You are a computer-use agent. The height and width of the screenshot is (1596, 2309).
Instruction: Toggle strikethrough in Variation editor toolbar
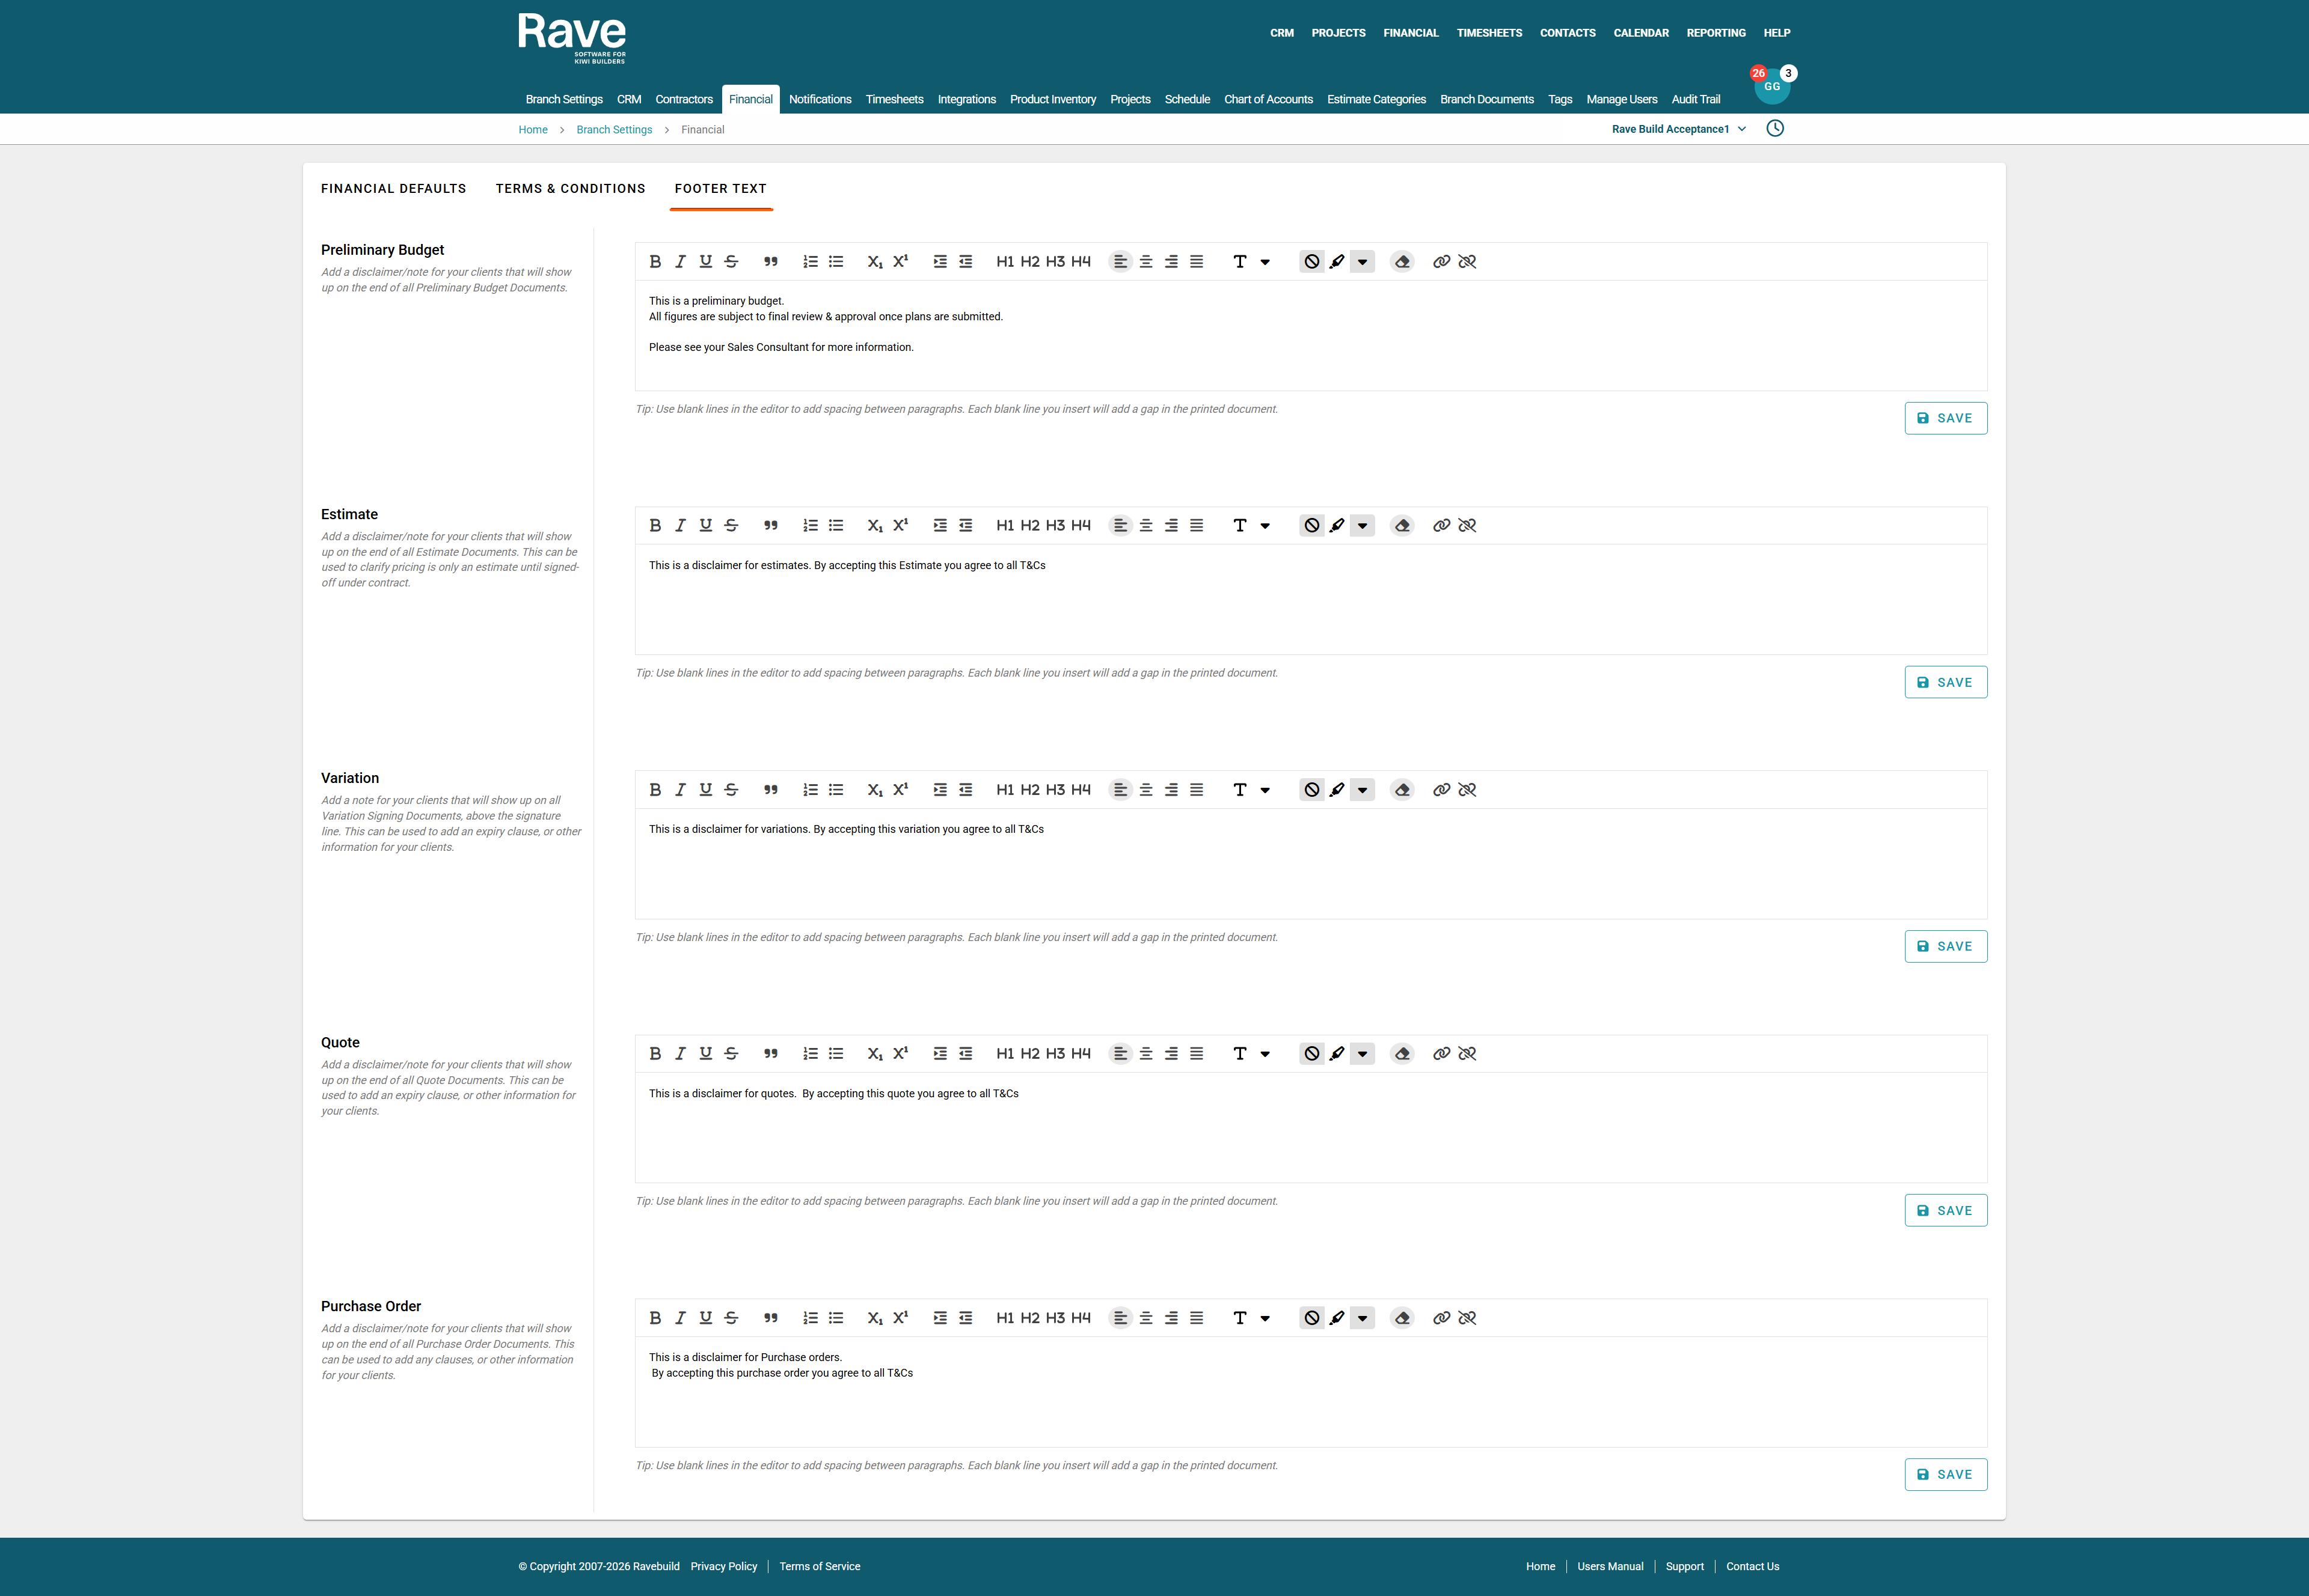[x=731, y=790]
